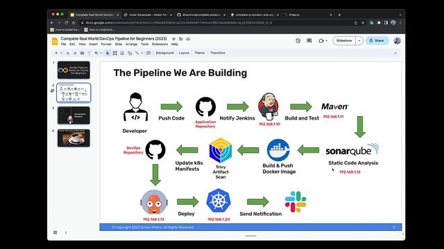Click the docs.google.com address bar
The image size is (444, 249).
coord(215,23)
